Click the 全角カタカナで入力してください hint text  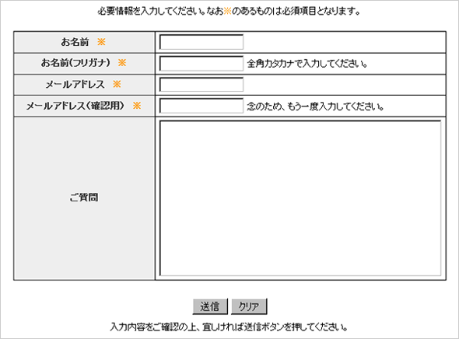pos(307,64)
